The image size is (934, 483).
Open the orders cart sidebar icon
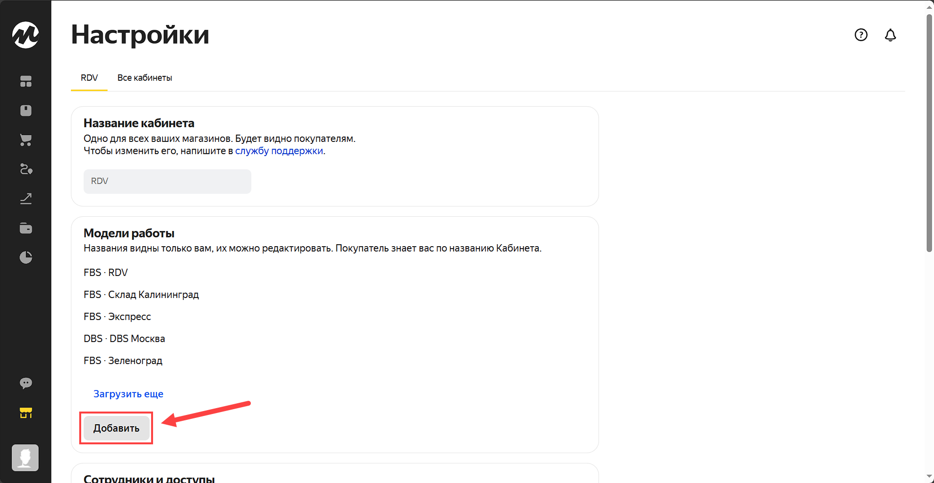pyautogui.click(x=26, y=140)
